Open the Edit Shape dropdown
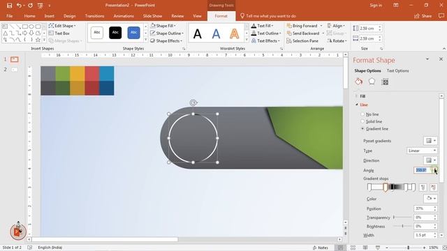 pos(62,26)
